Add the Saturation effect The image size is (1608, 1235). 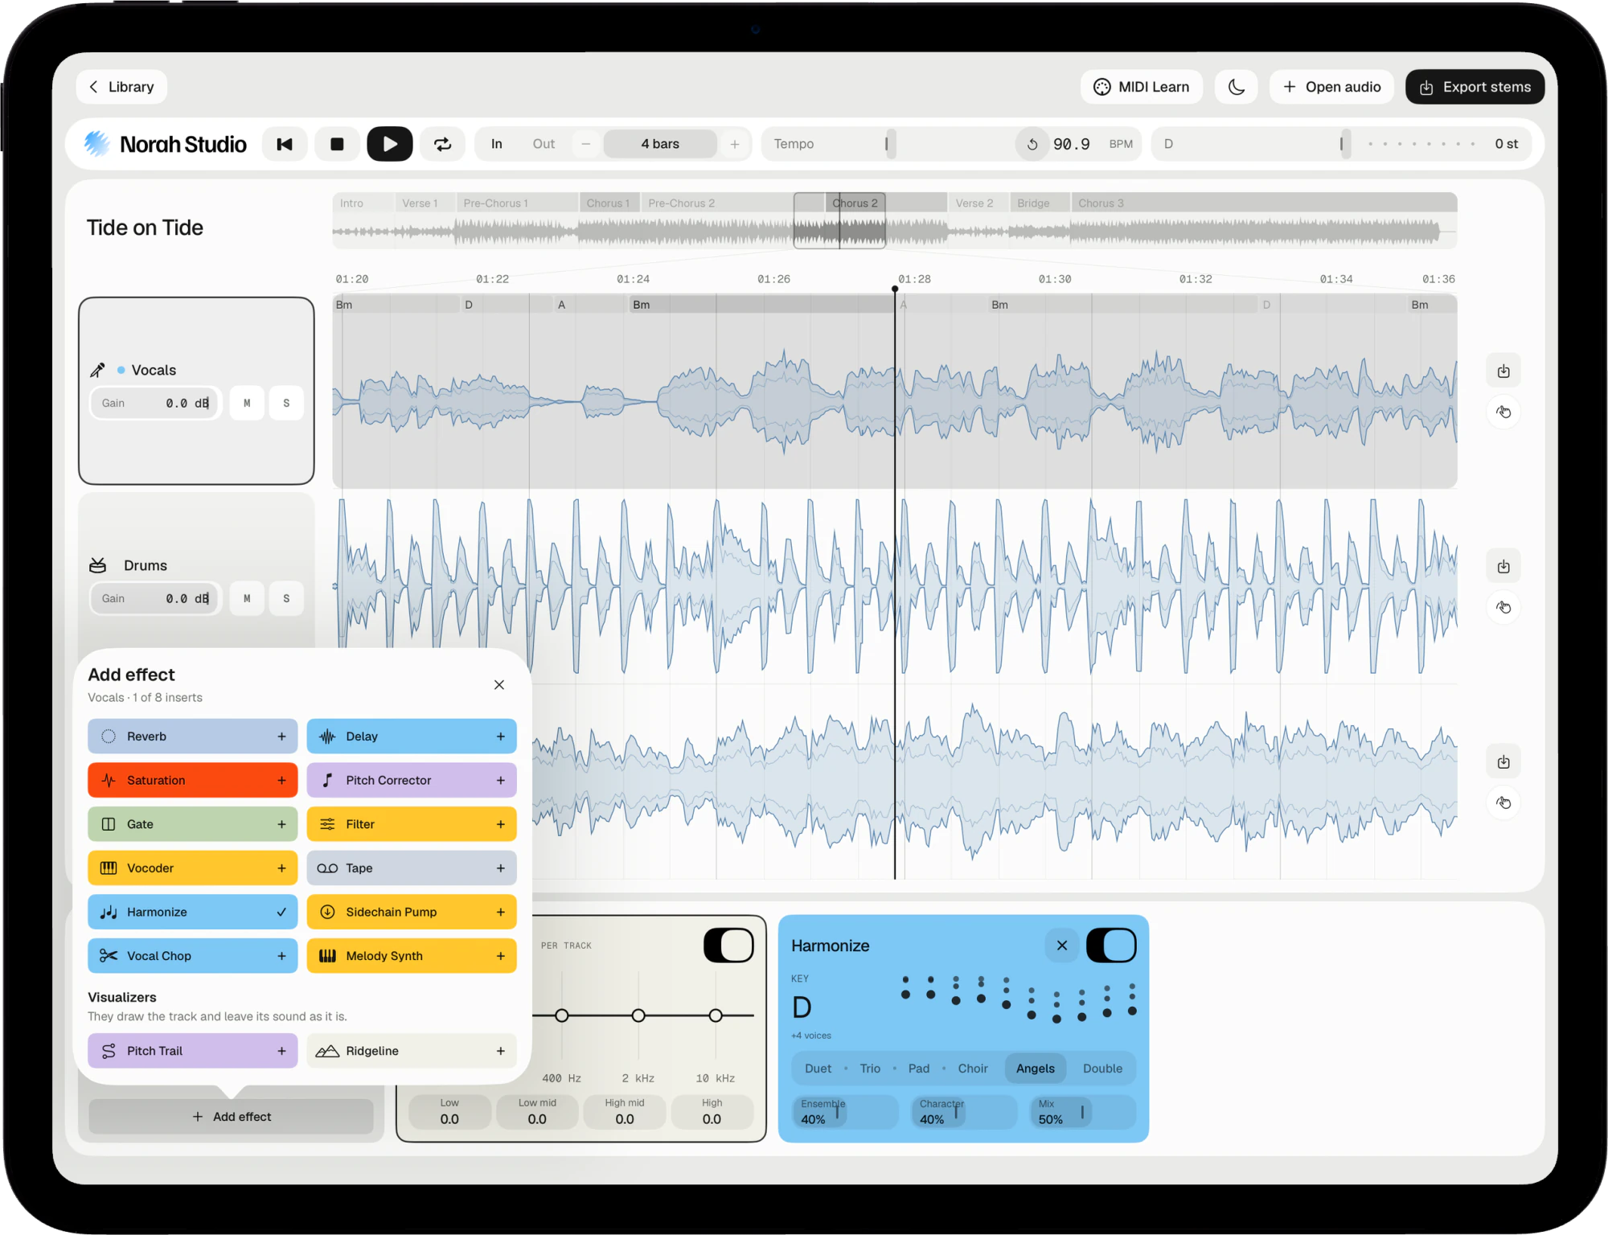(192, 780)
